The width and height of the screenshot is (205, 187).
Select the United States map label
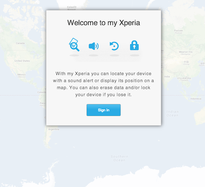click(x=22, y=61)
